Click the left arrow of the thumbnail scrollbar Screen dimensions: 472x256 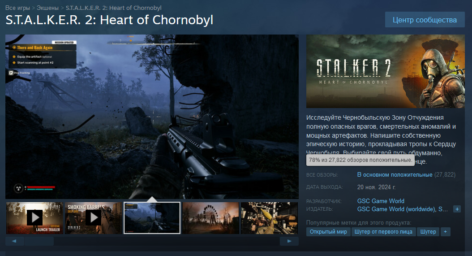tap(14, 241)
